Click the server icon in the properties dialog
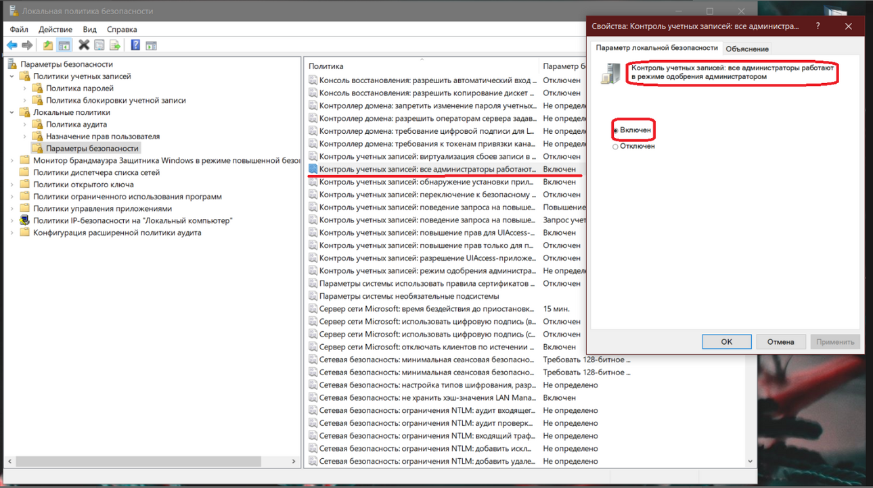This screenshot has height=488, width=873. [610, 73]
